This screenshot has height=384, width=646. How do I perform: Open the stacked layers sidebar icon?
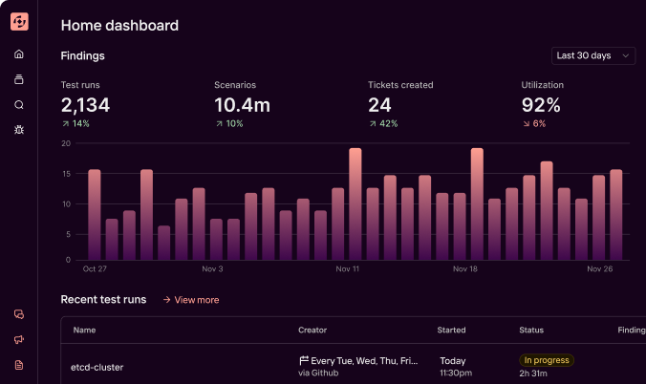coord(19,79)
